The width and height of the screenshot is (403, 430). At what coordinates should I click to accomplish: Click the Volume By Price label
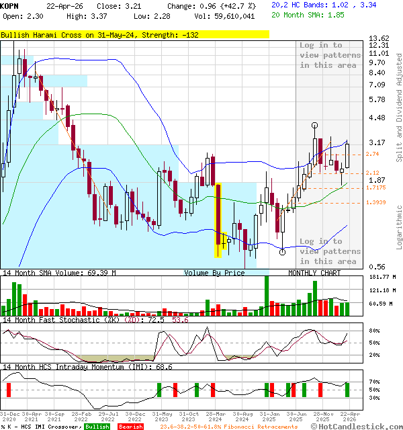point(214,273)
